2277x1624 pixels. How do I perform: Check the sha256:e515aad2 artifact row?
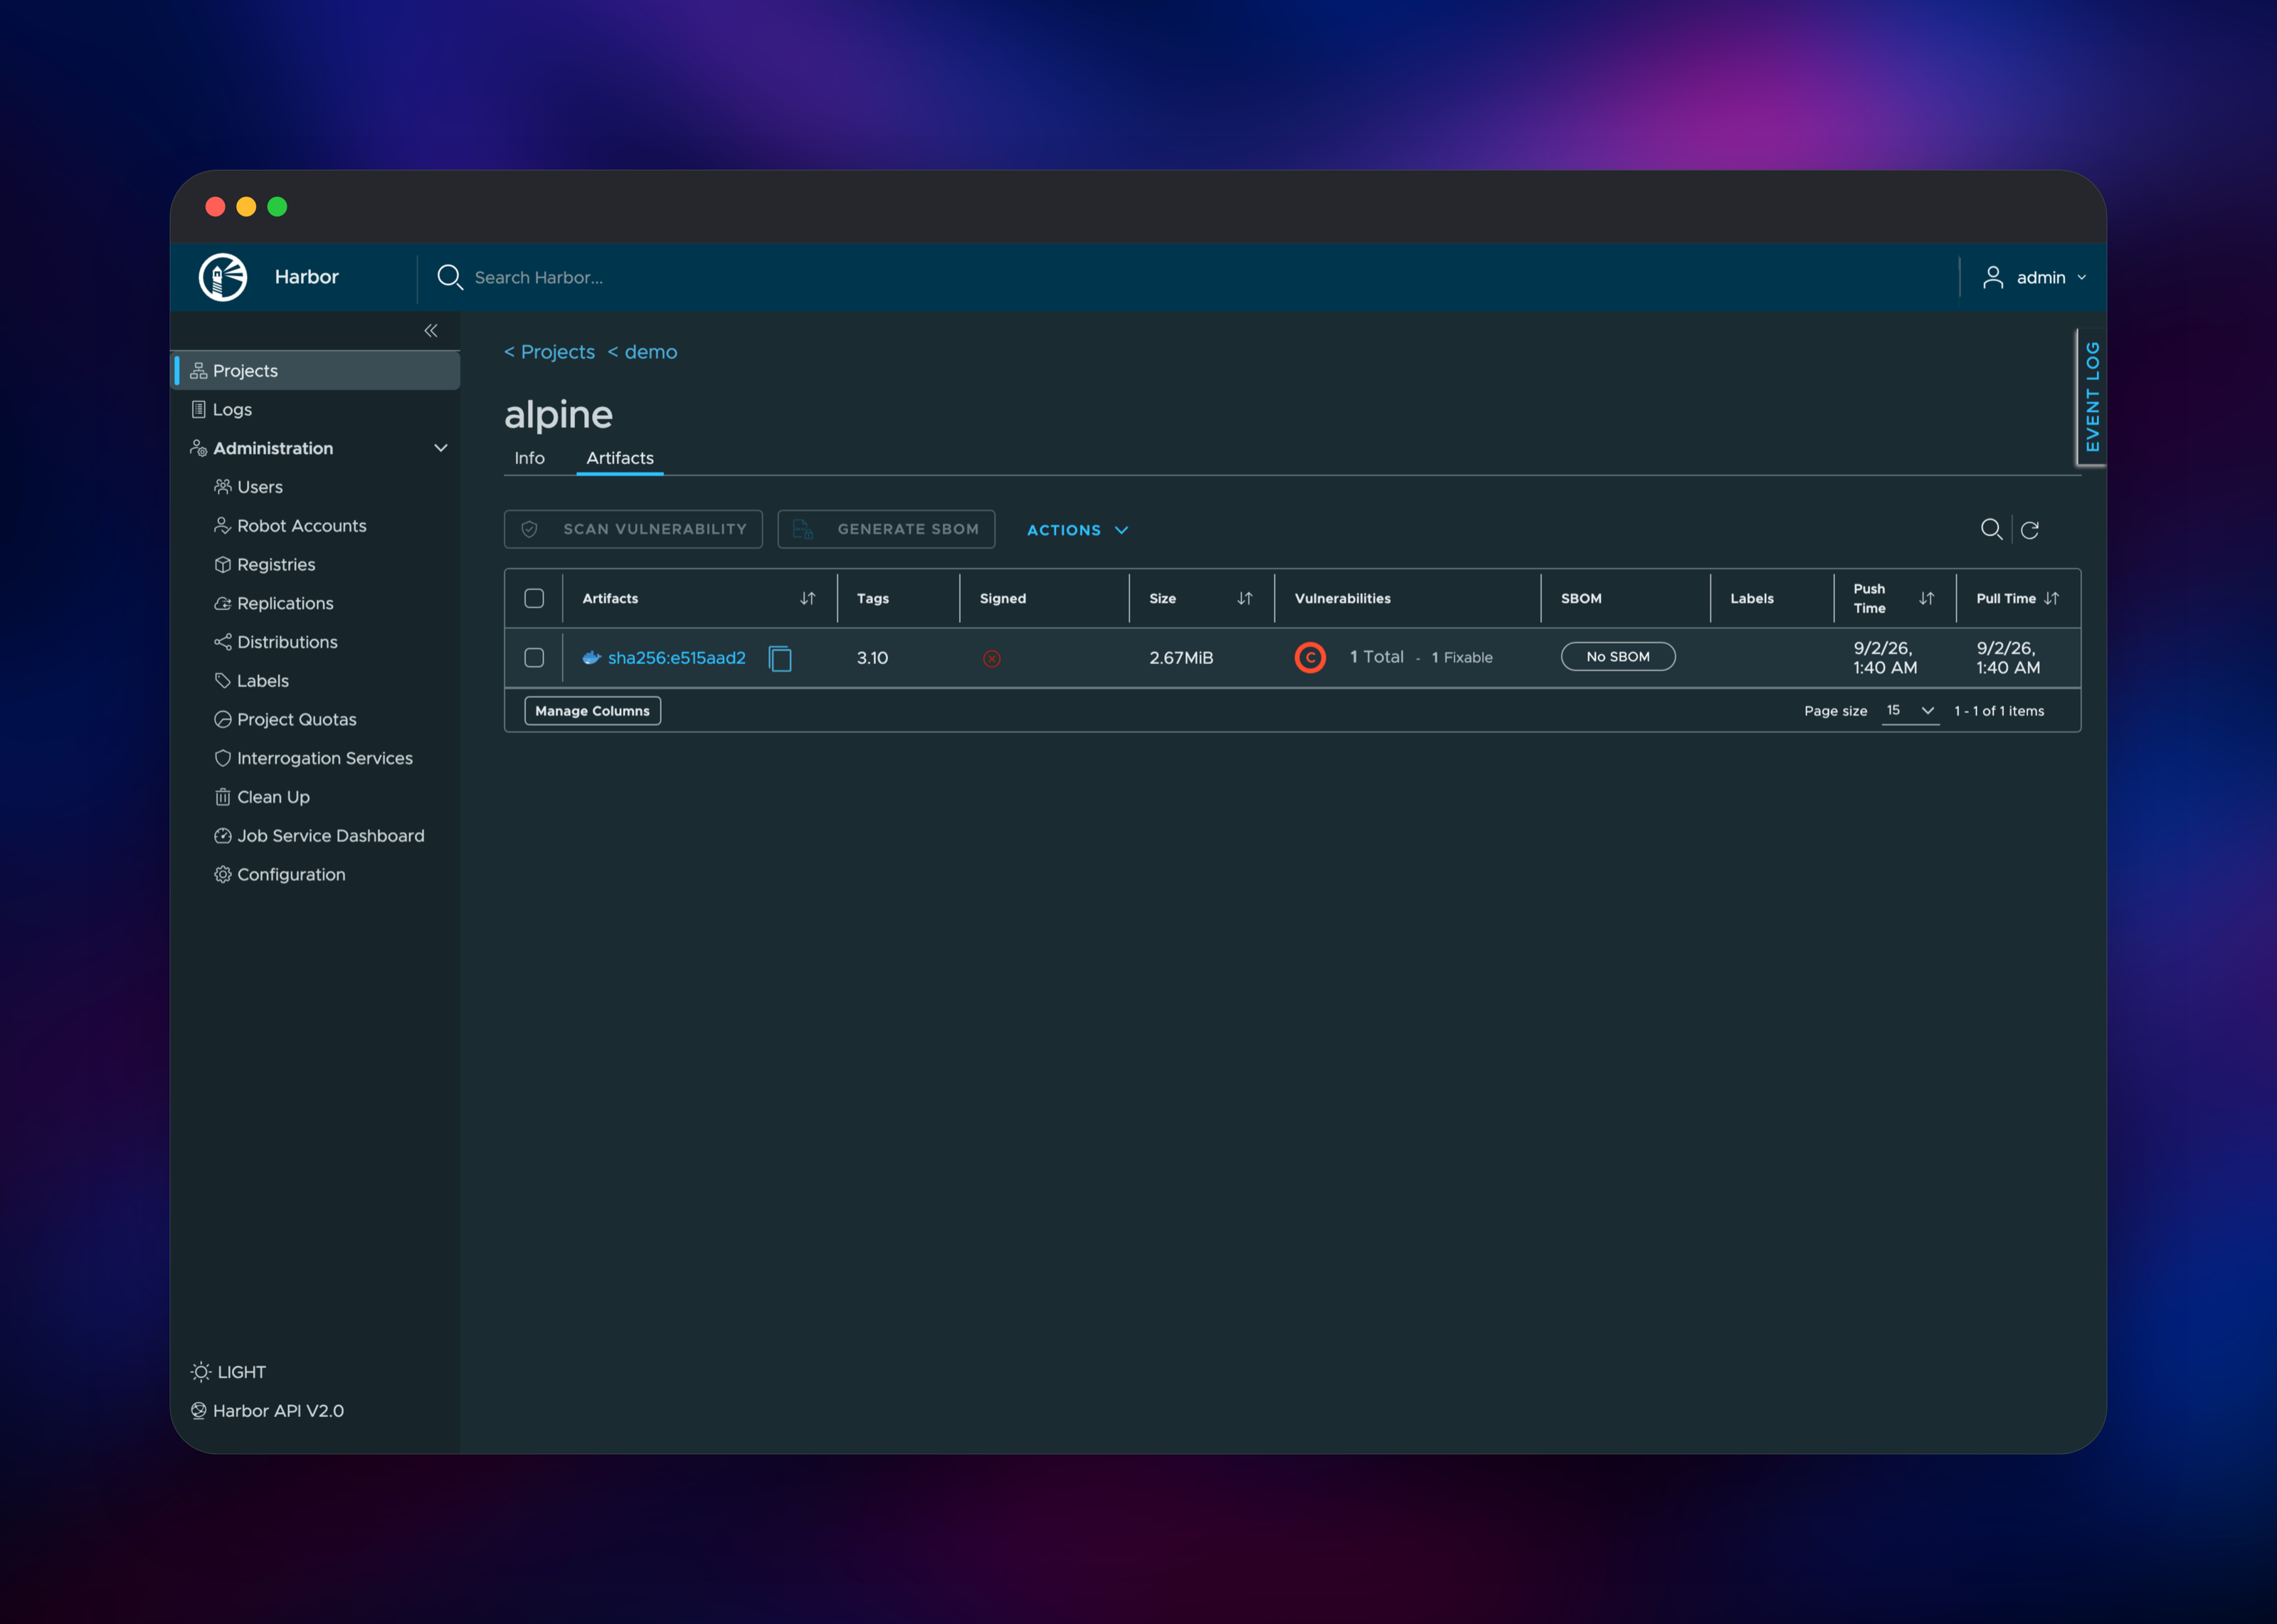pyautogui.click(x=534, y=658)
